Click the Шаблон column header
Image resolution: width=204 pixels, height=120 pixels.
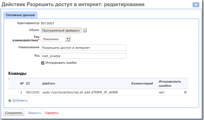coord(49,83)
